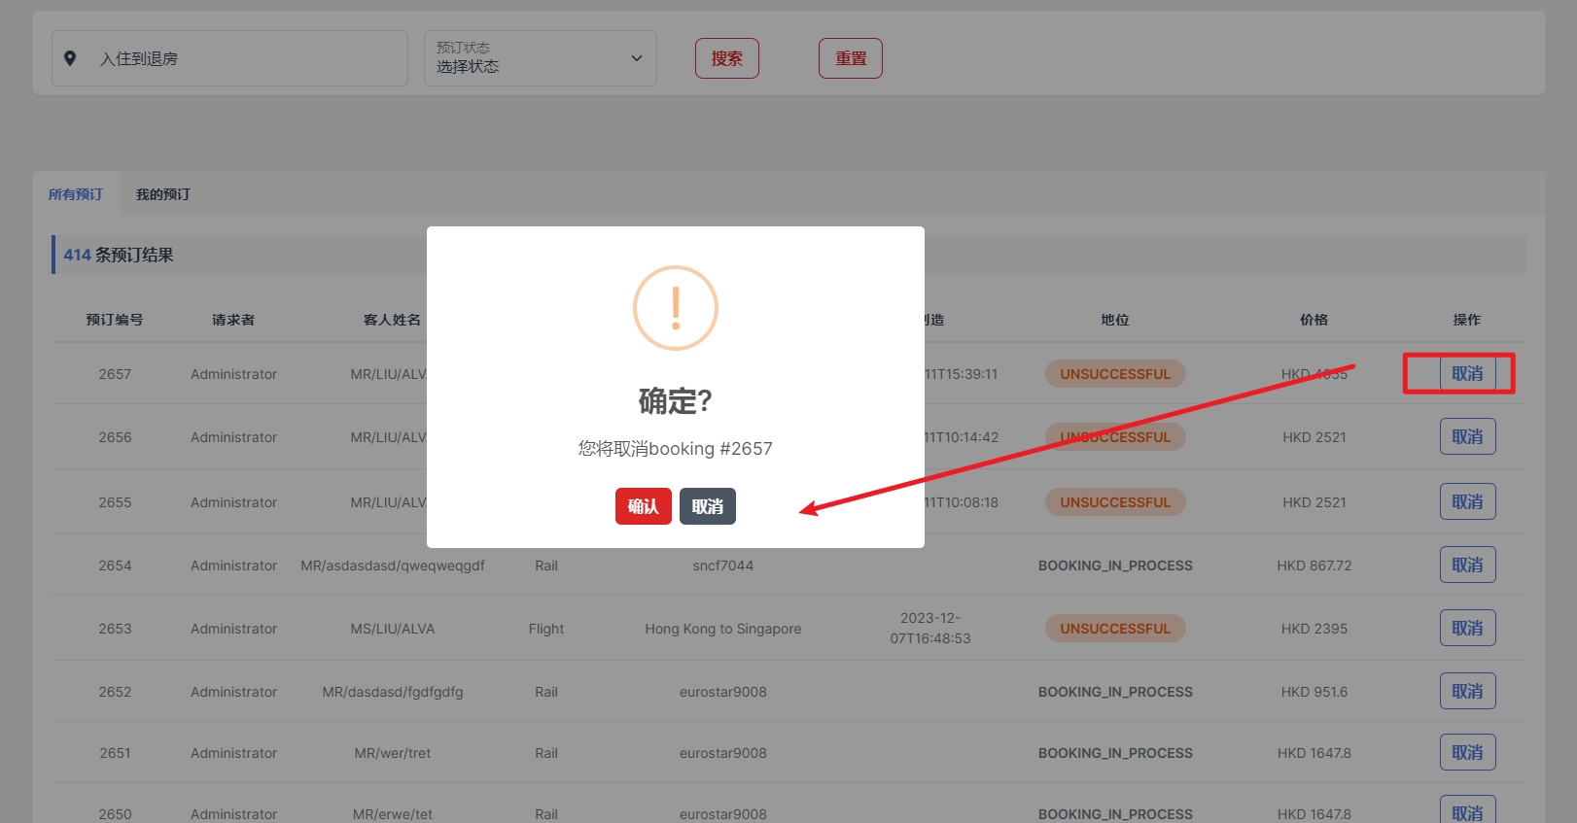Confirm cancellation with red 确认 button

pos(643,506)
